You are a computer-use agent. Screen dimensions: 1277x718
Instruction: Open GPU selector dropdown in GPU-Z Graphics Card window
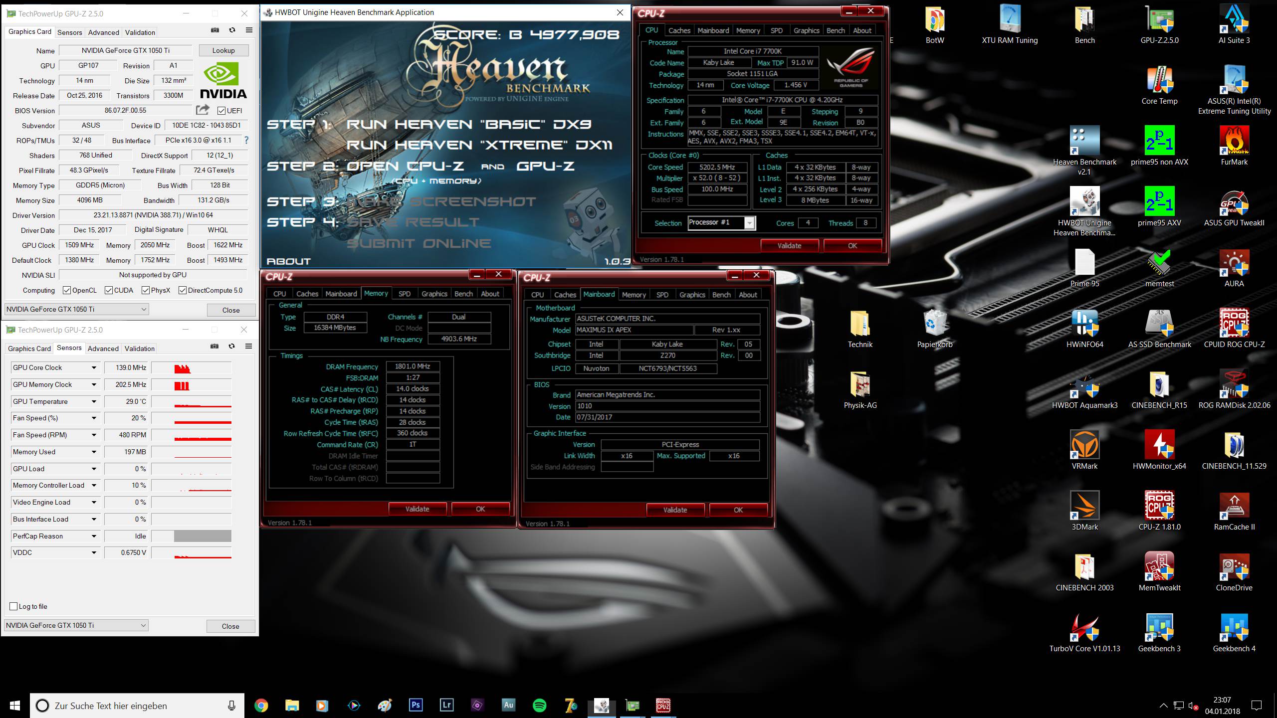pos(76,309)
